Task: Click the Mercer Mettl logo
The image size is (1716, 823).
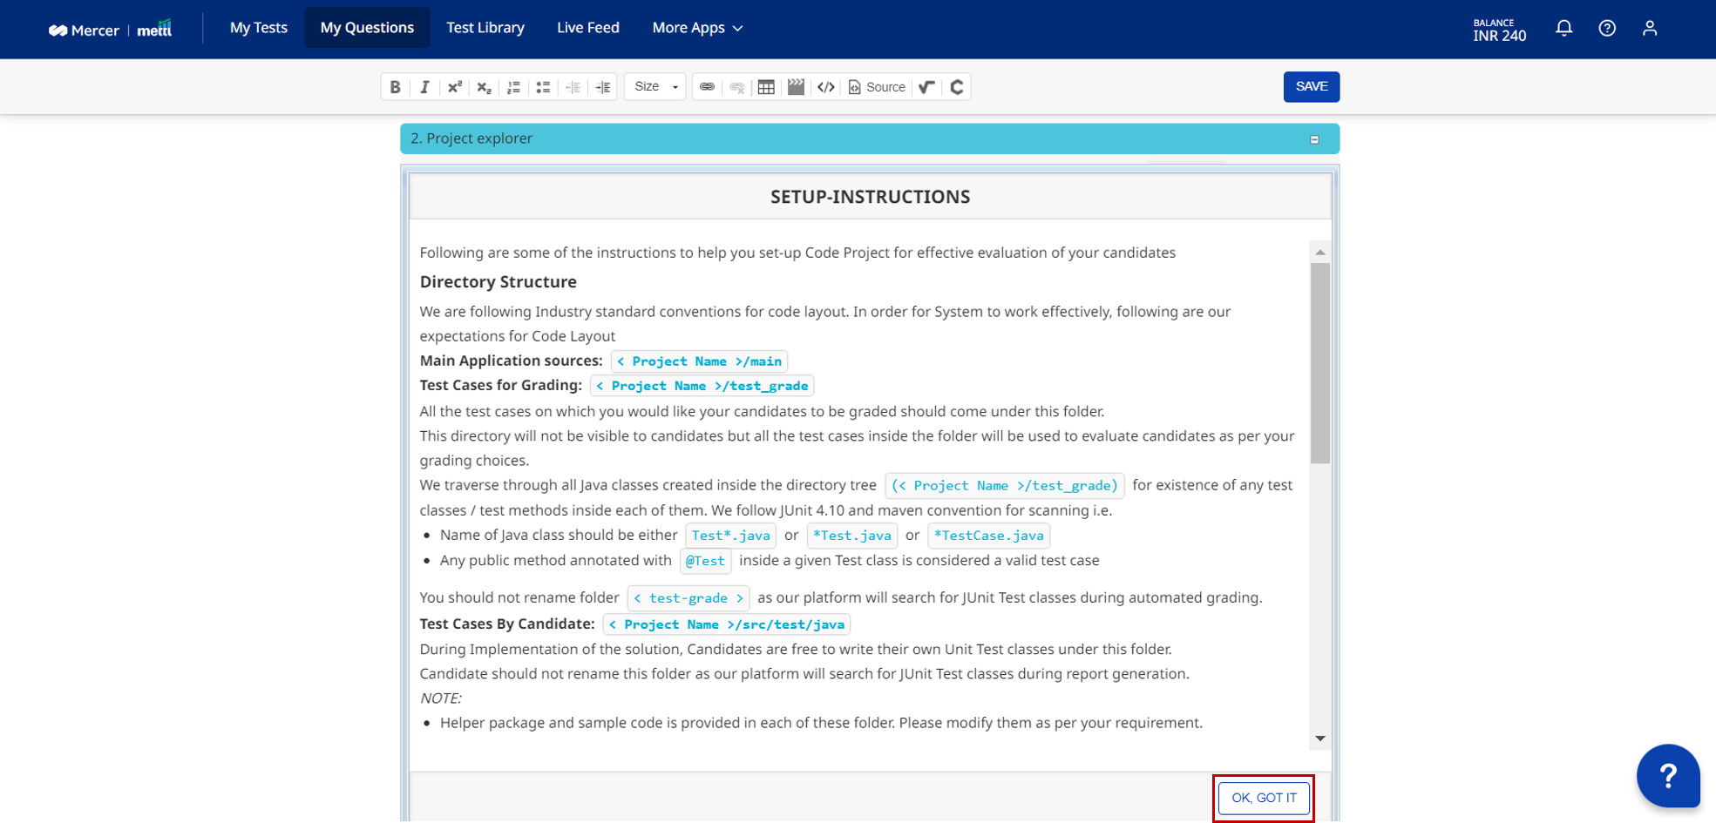Action: pos(111,30)
